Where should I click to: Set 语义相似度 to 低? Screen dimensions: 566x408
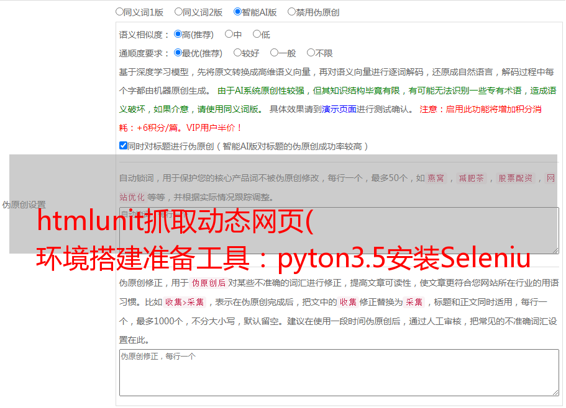(x=257, y=34)
